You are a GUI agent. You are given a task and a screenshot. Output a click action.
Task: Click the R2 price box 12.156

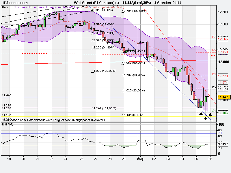(x=223, y=52)
